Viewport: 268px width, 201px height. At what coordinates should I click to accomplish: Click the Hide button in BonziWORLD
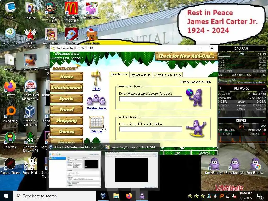[177, 153]
